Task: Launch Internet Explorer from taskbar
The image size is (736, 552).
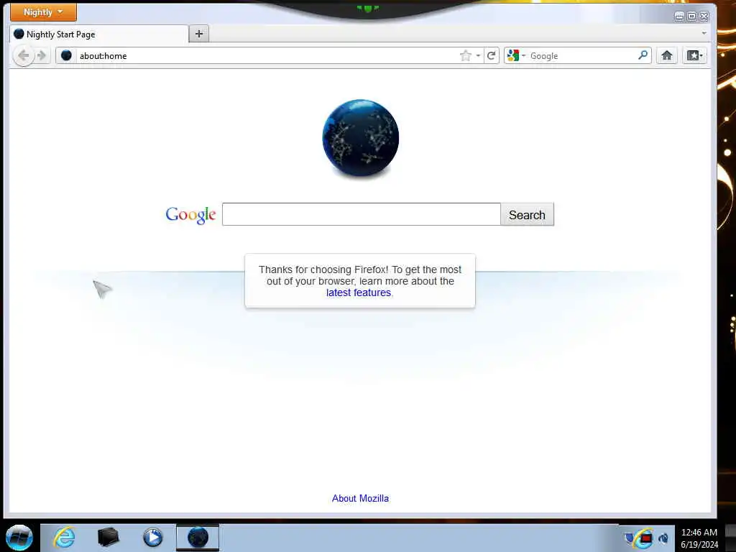Action: [64, 538]
